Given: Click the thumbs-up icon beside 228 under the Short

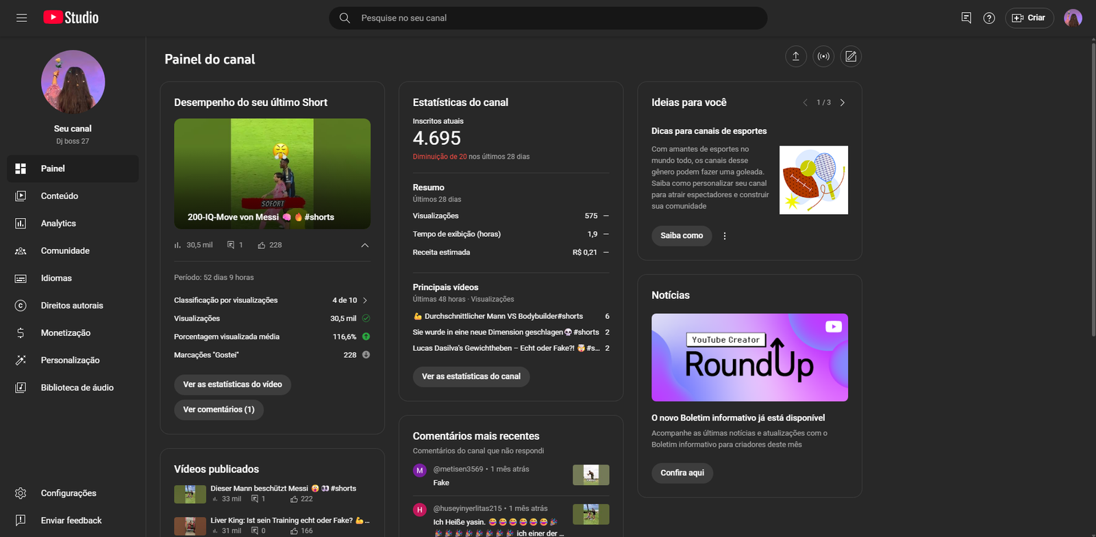Looking at the screenshot, I should tap(262, 245).
